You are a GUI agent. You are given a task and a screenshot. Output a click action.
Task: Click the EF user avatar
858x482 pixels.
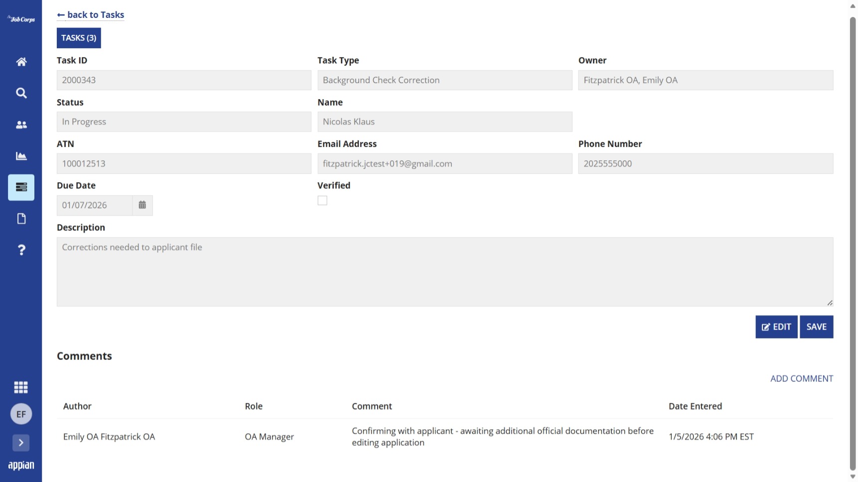click(21, 414)
